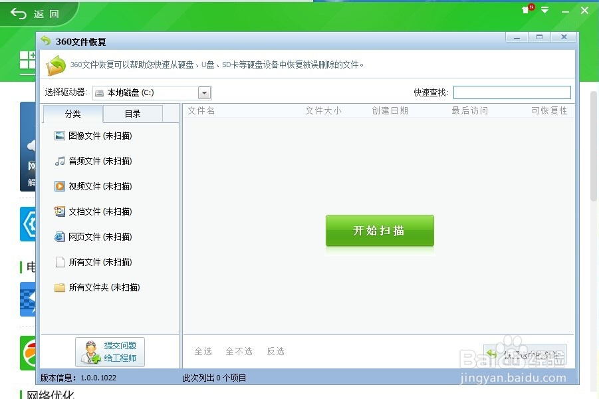Sort by the 文件大小 column header
599x399 pixels.
323,110
